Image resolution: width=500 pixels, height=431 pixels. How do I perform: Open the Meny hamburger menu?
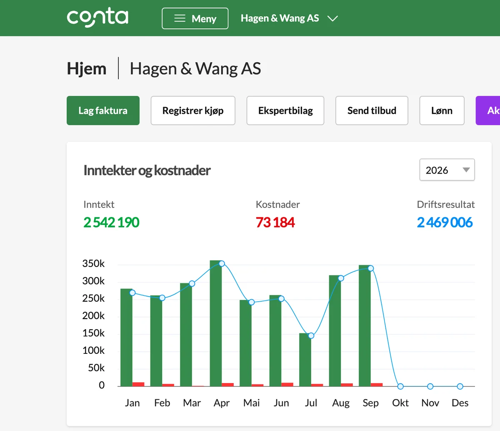[195, 18]
